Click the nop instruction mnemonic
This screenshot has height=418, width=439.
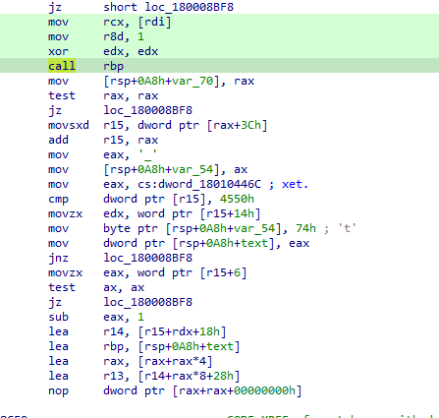pos(58,390)
